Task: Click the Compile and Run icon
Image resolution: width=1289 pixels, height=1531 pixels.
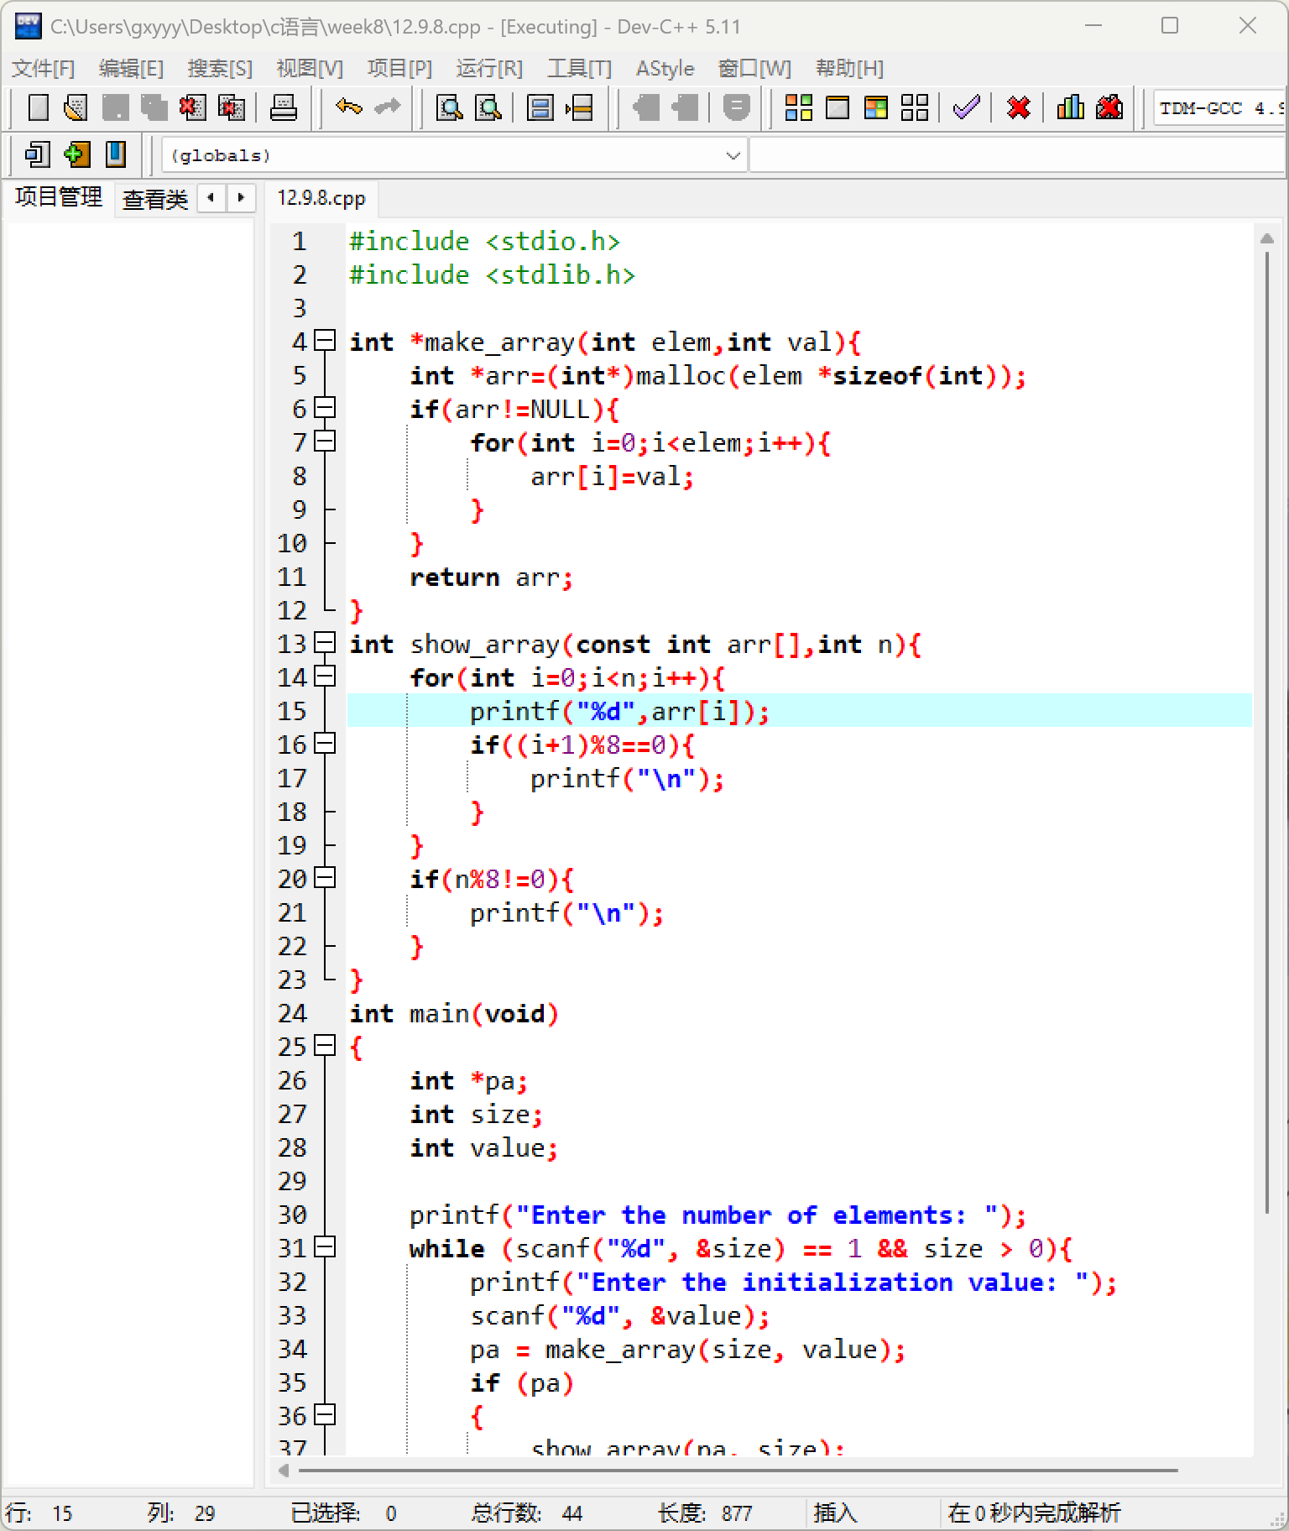Action: click(x=876, y=107)
